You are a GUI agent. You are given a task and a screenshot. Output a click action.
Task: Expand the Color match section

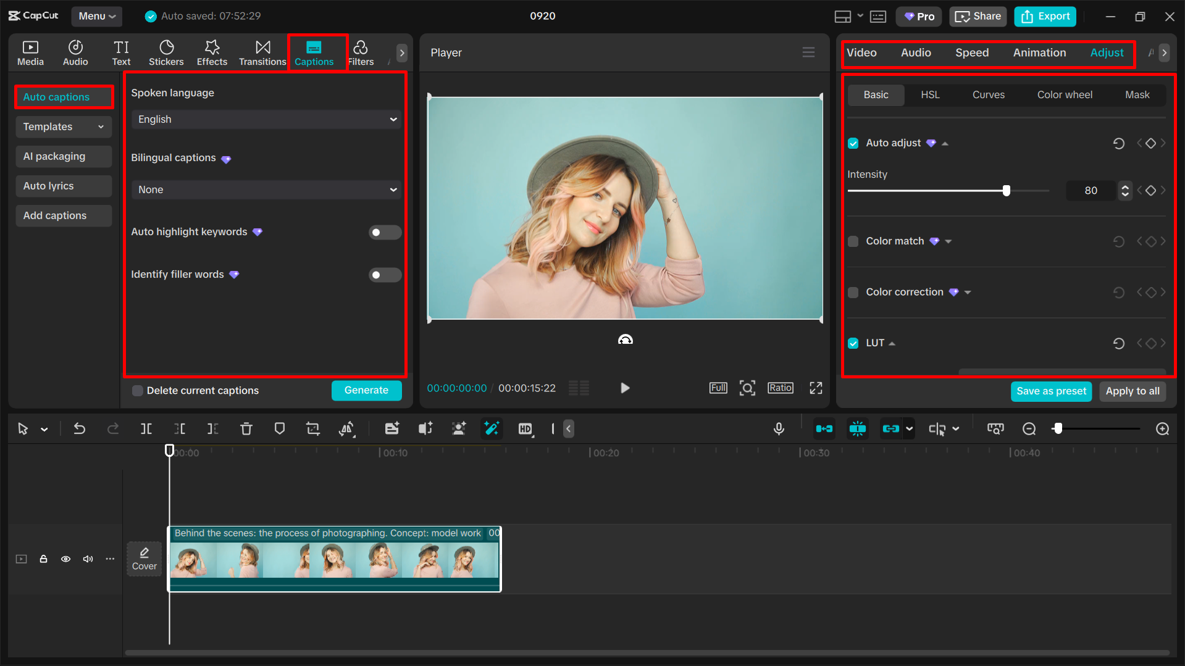coord(948,241)
